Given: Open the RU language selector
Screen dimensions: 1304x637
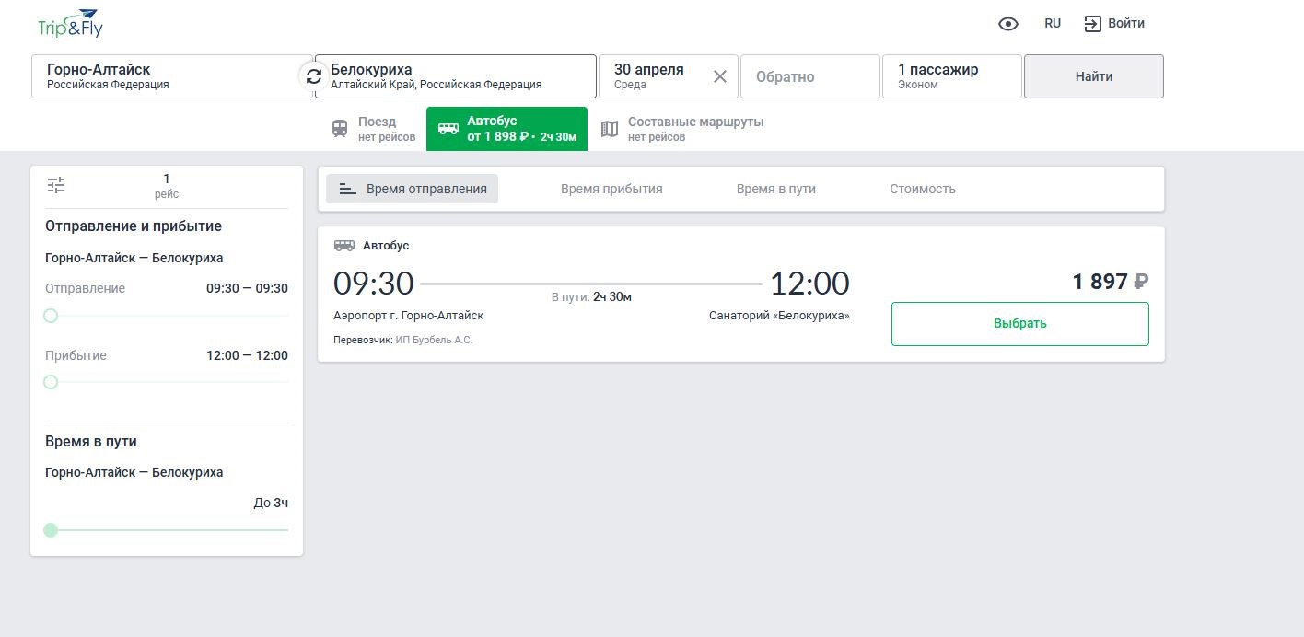Looking at the screenshot, I should pos(1053,24).
